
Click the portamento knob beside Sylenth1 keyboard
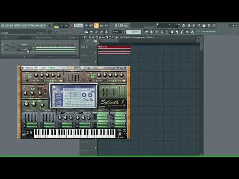120,134
